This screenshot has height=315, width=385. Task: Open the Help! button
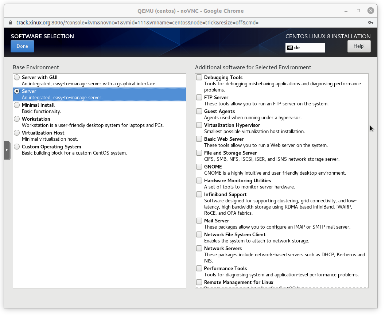tap(359, 46)
